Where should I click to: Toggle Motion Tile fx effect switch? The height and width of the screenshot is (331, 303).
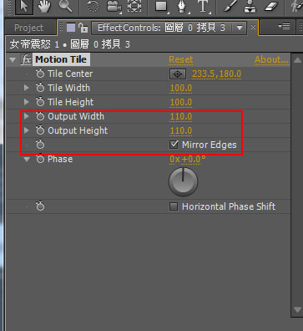tap(26, 59)
